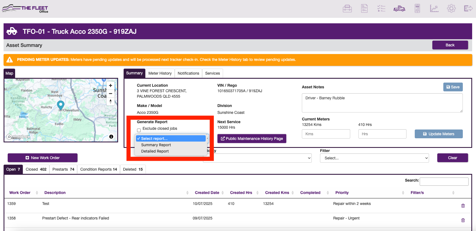The width and height of the screenshot is (476, 231).
Task: Open Public Maintenance History Page
Action: pyautogui.click(x=252, y=139)
